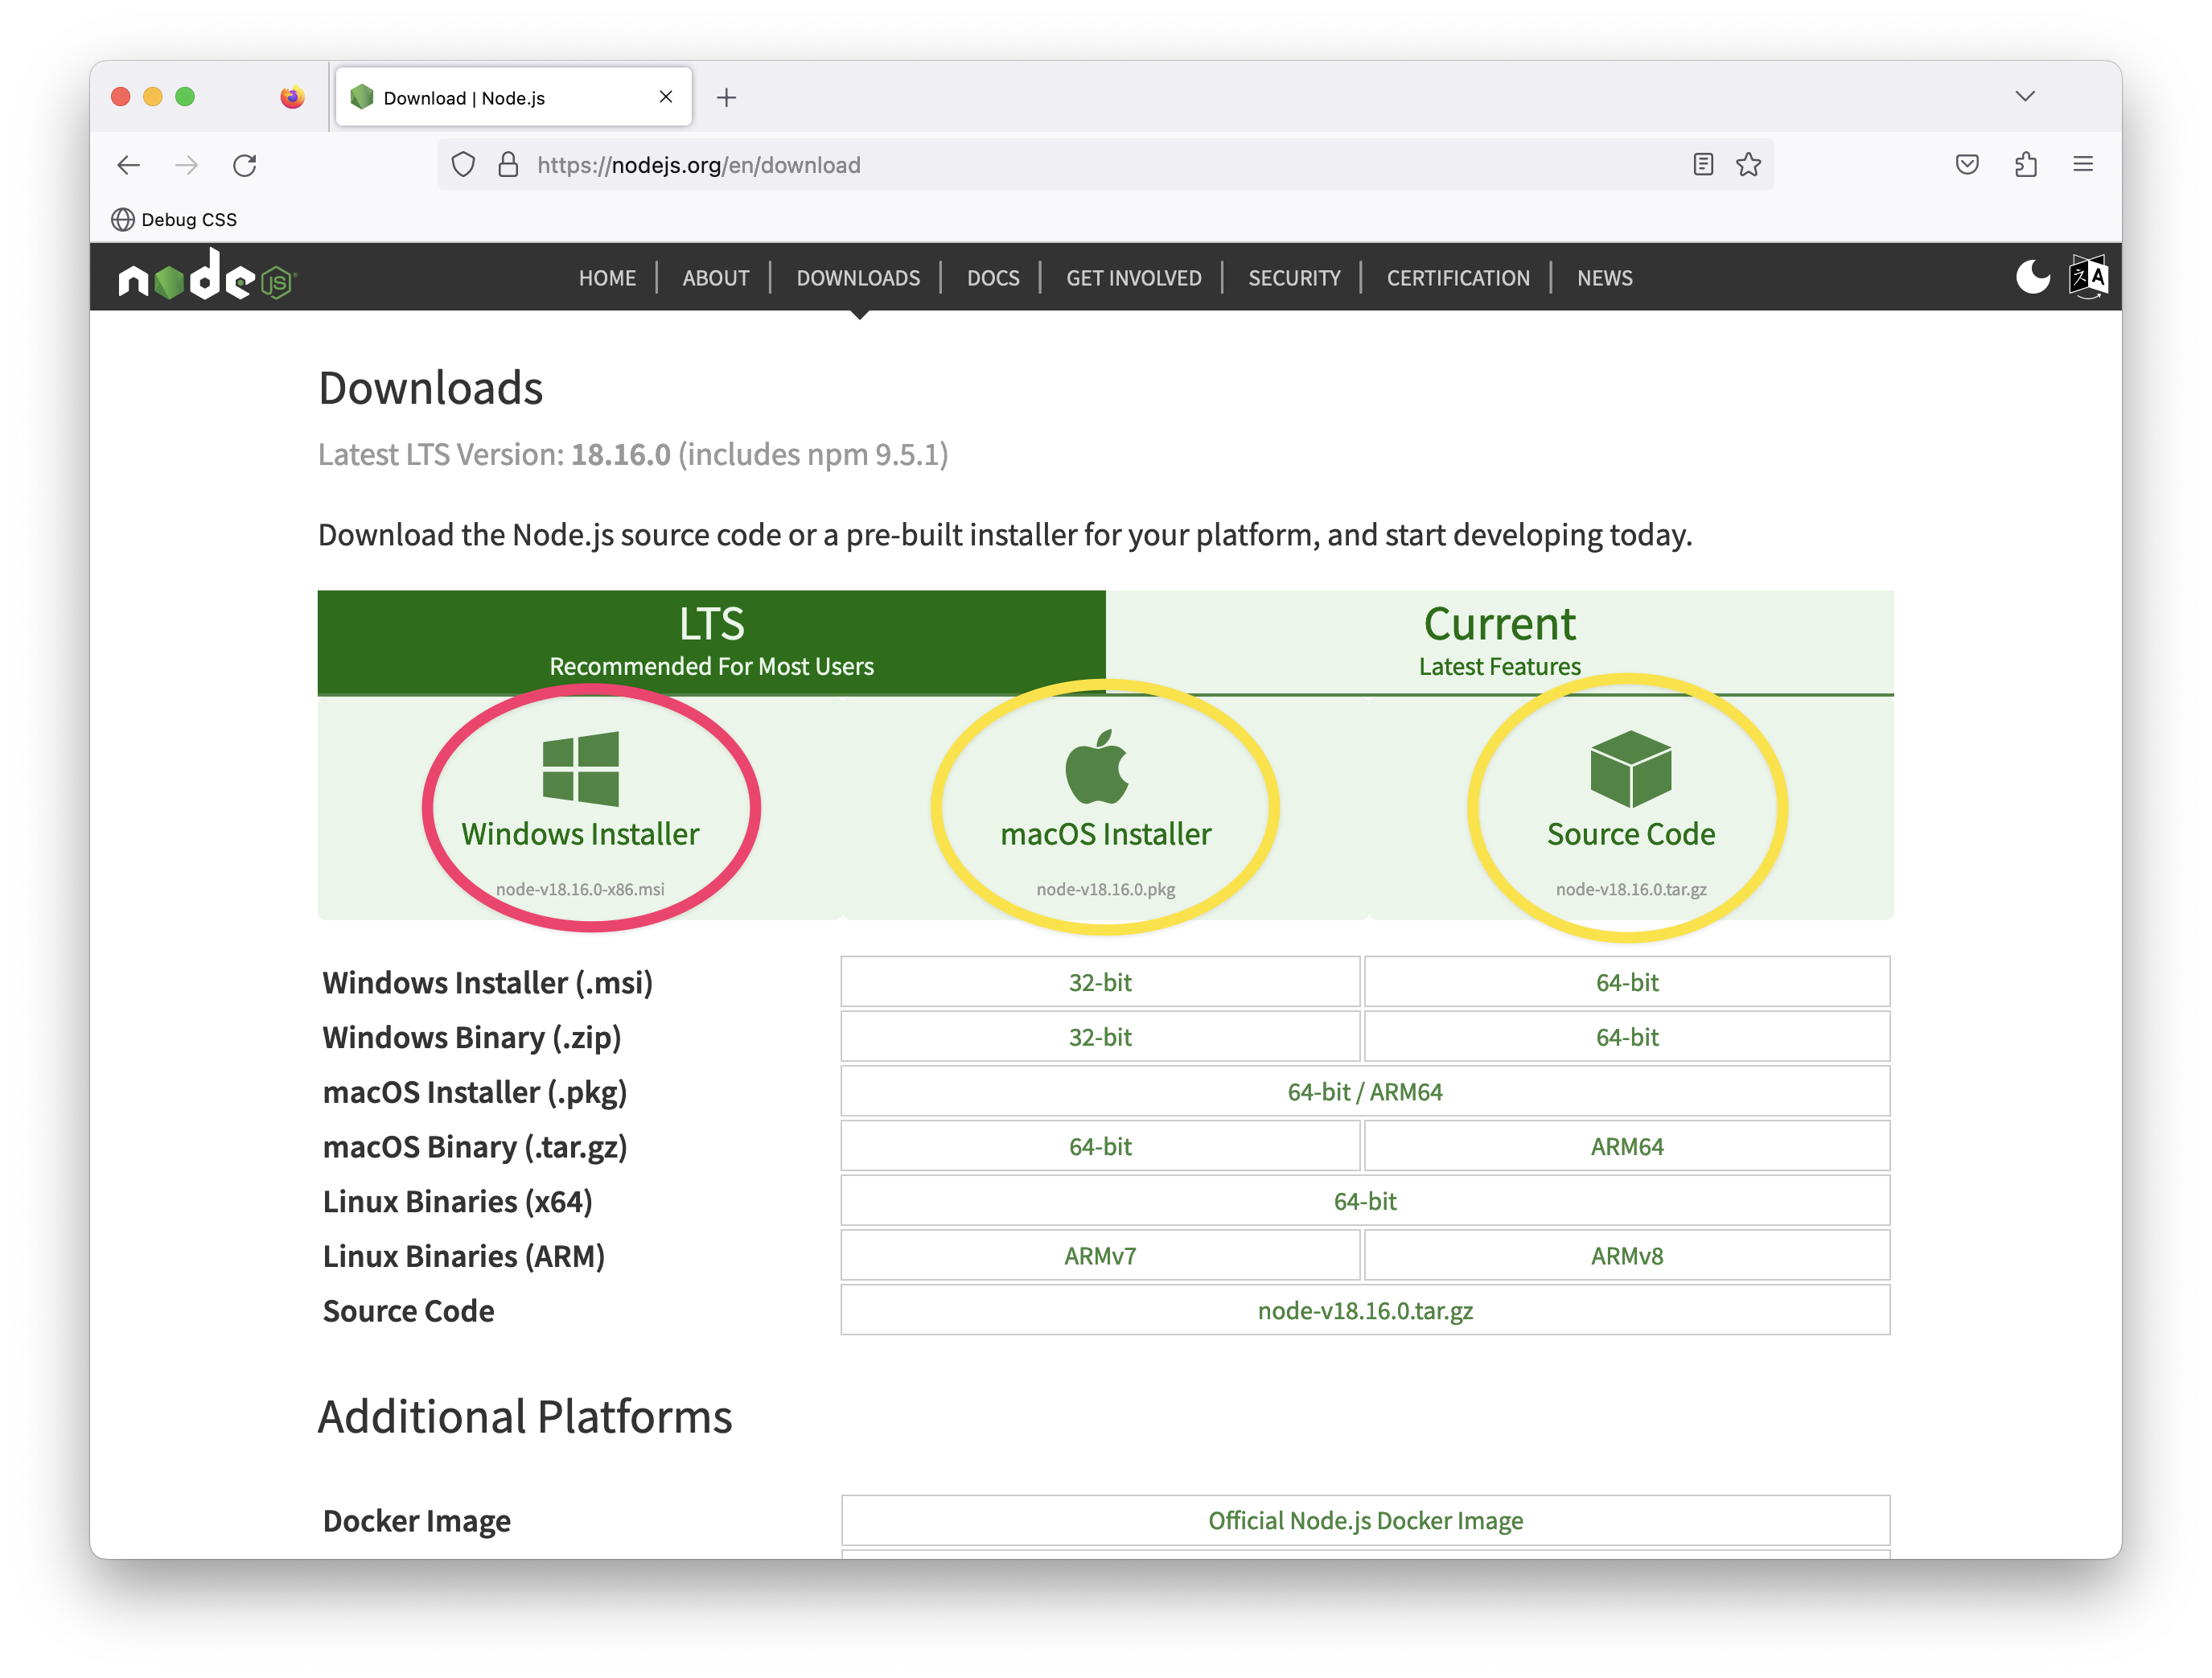Open the browser extensions puzzle icon
This screenshot has width=2212, height=1678.
click(2026, 164)
